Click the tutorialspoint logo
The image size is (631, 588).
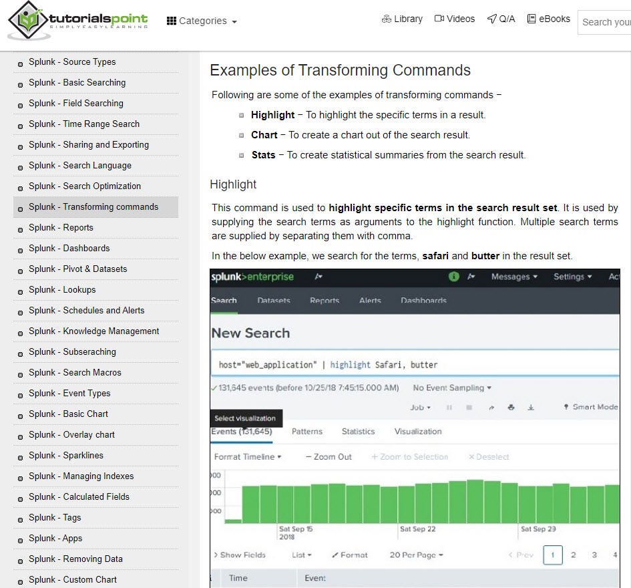pos(78,20)
